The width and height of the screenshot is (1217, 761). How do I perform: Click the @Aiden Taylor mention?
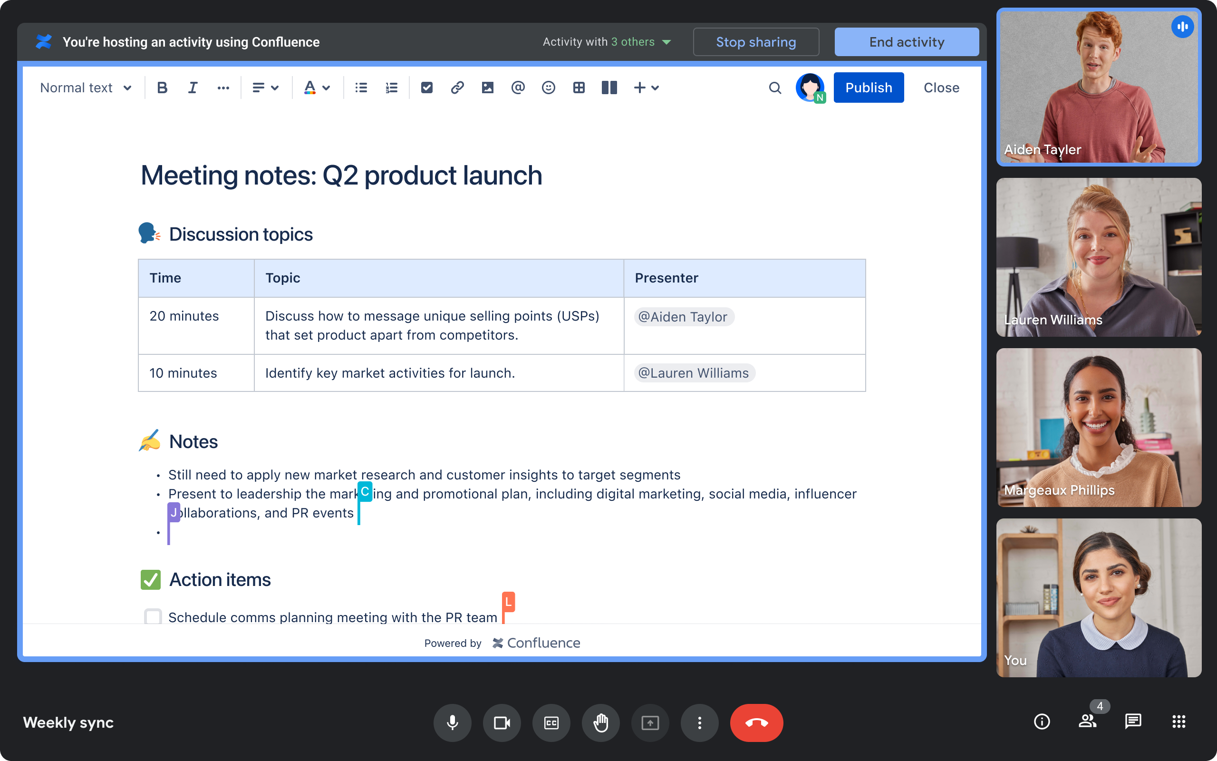[x=684, y=317]
